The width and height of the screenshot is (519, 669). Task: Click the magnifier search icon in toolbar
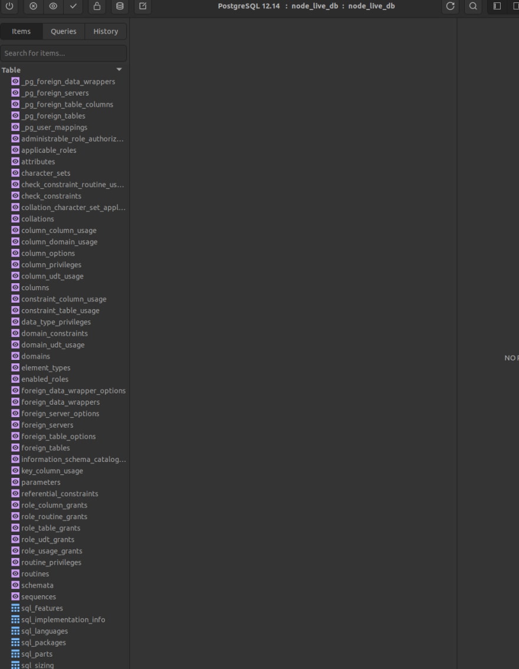point(473,6)
